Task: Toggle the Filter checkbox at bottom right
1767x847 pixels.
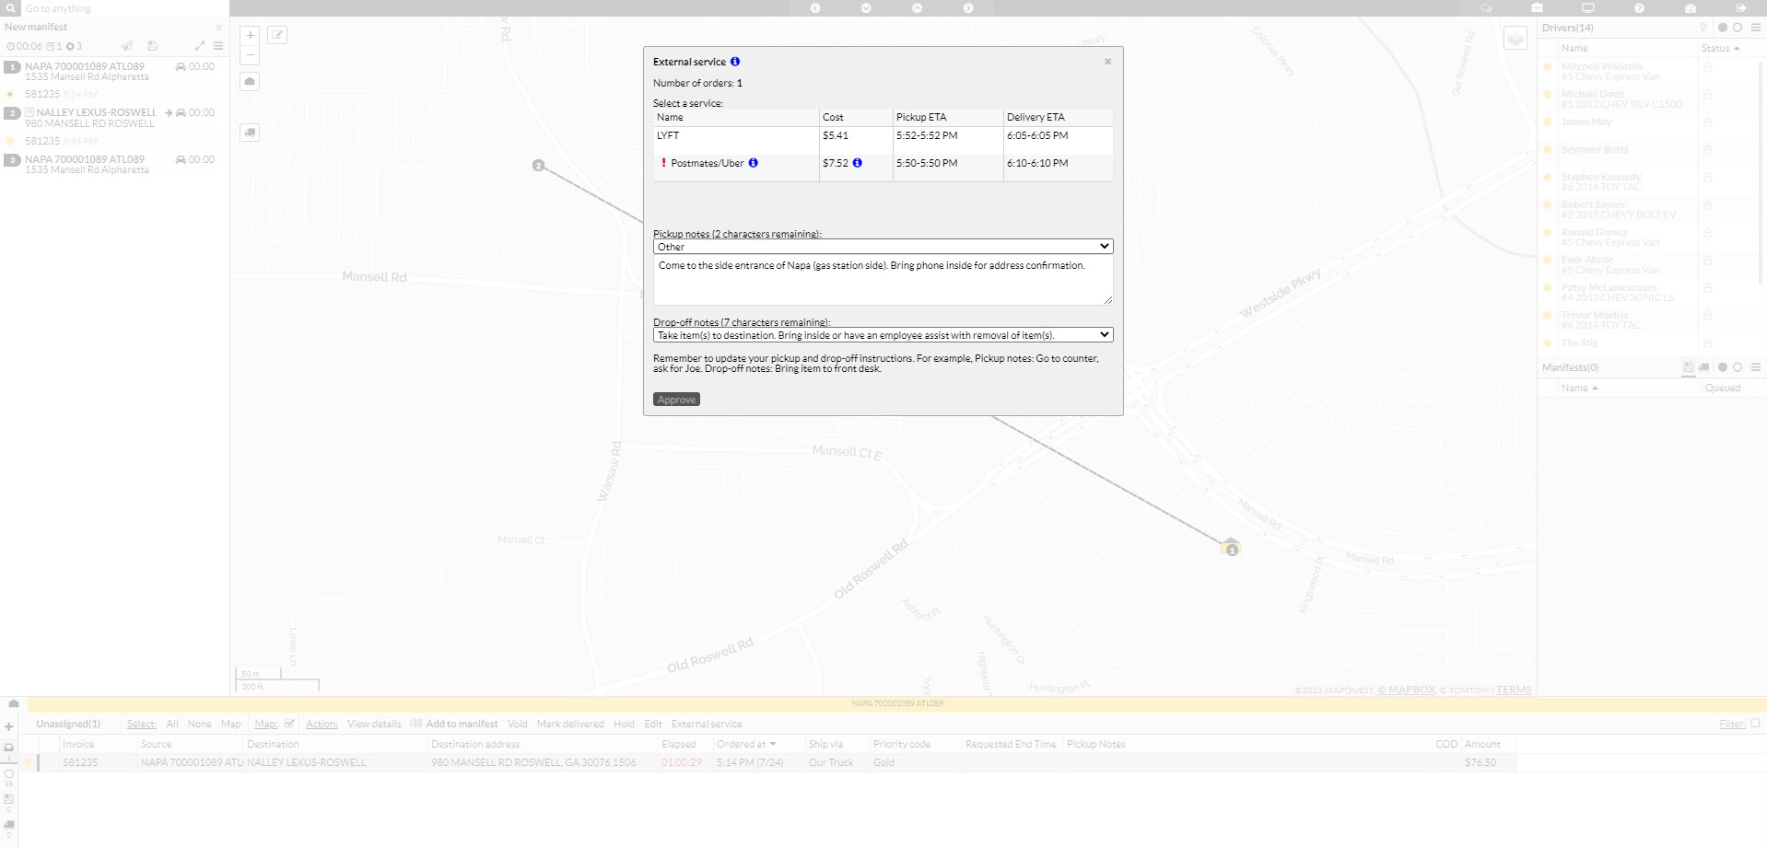Action: point(1757,724)
